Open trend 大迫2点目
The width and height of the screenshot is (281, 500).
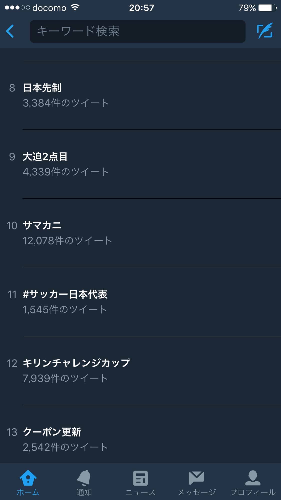(x=45, y=157)
